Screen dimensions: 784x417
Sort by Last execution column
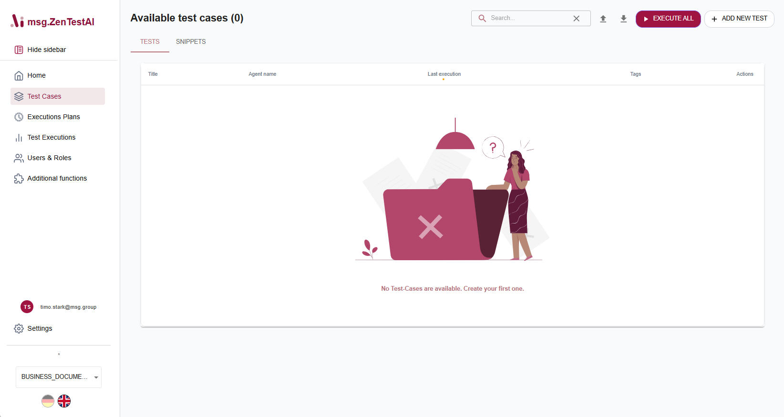[x=444, y=74]
